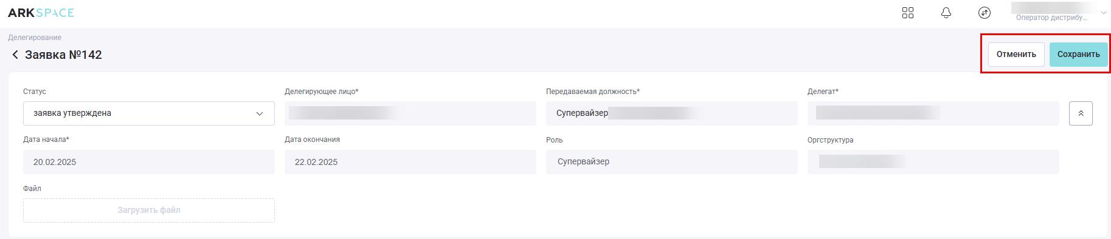Click the Загрузить файл upload area

149,210
